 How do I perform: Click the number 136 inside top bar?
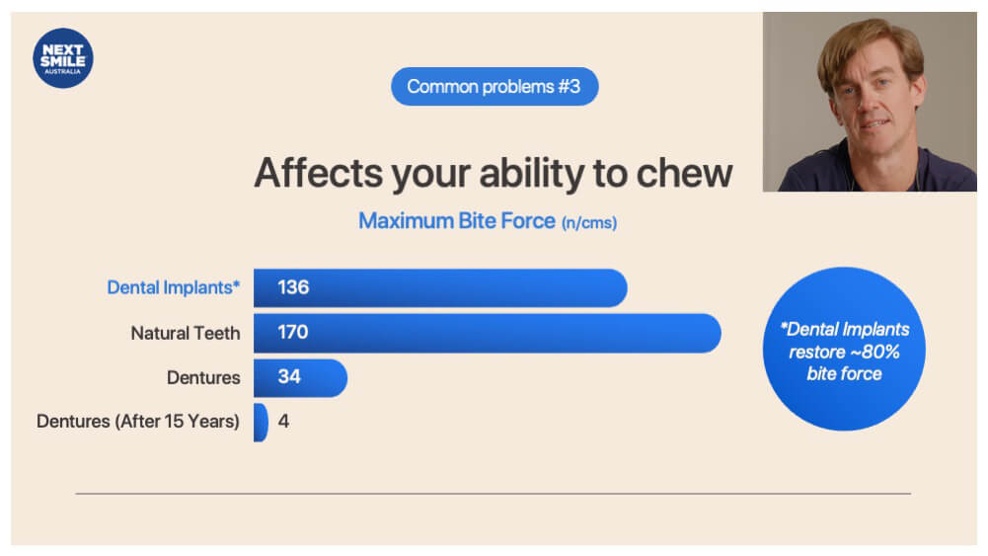coord(293,287)
